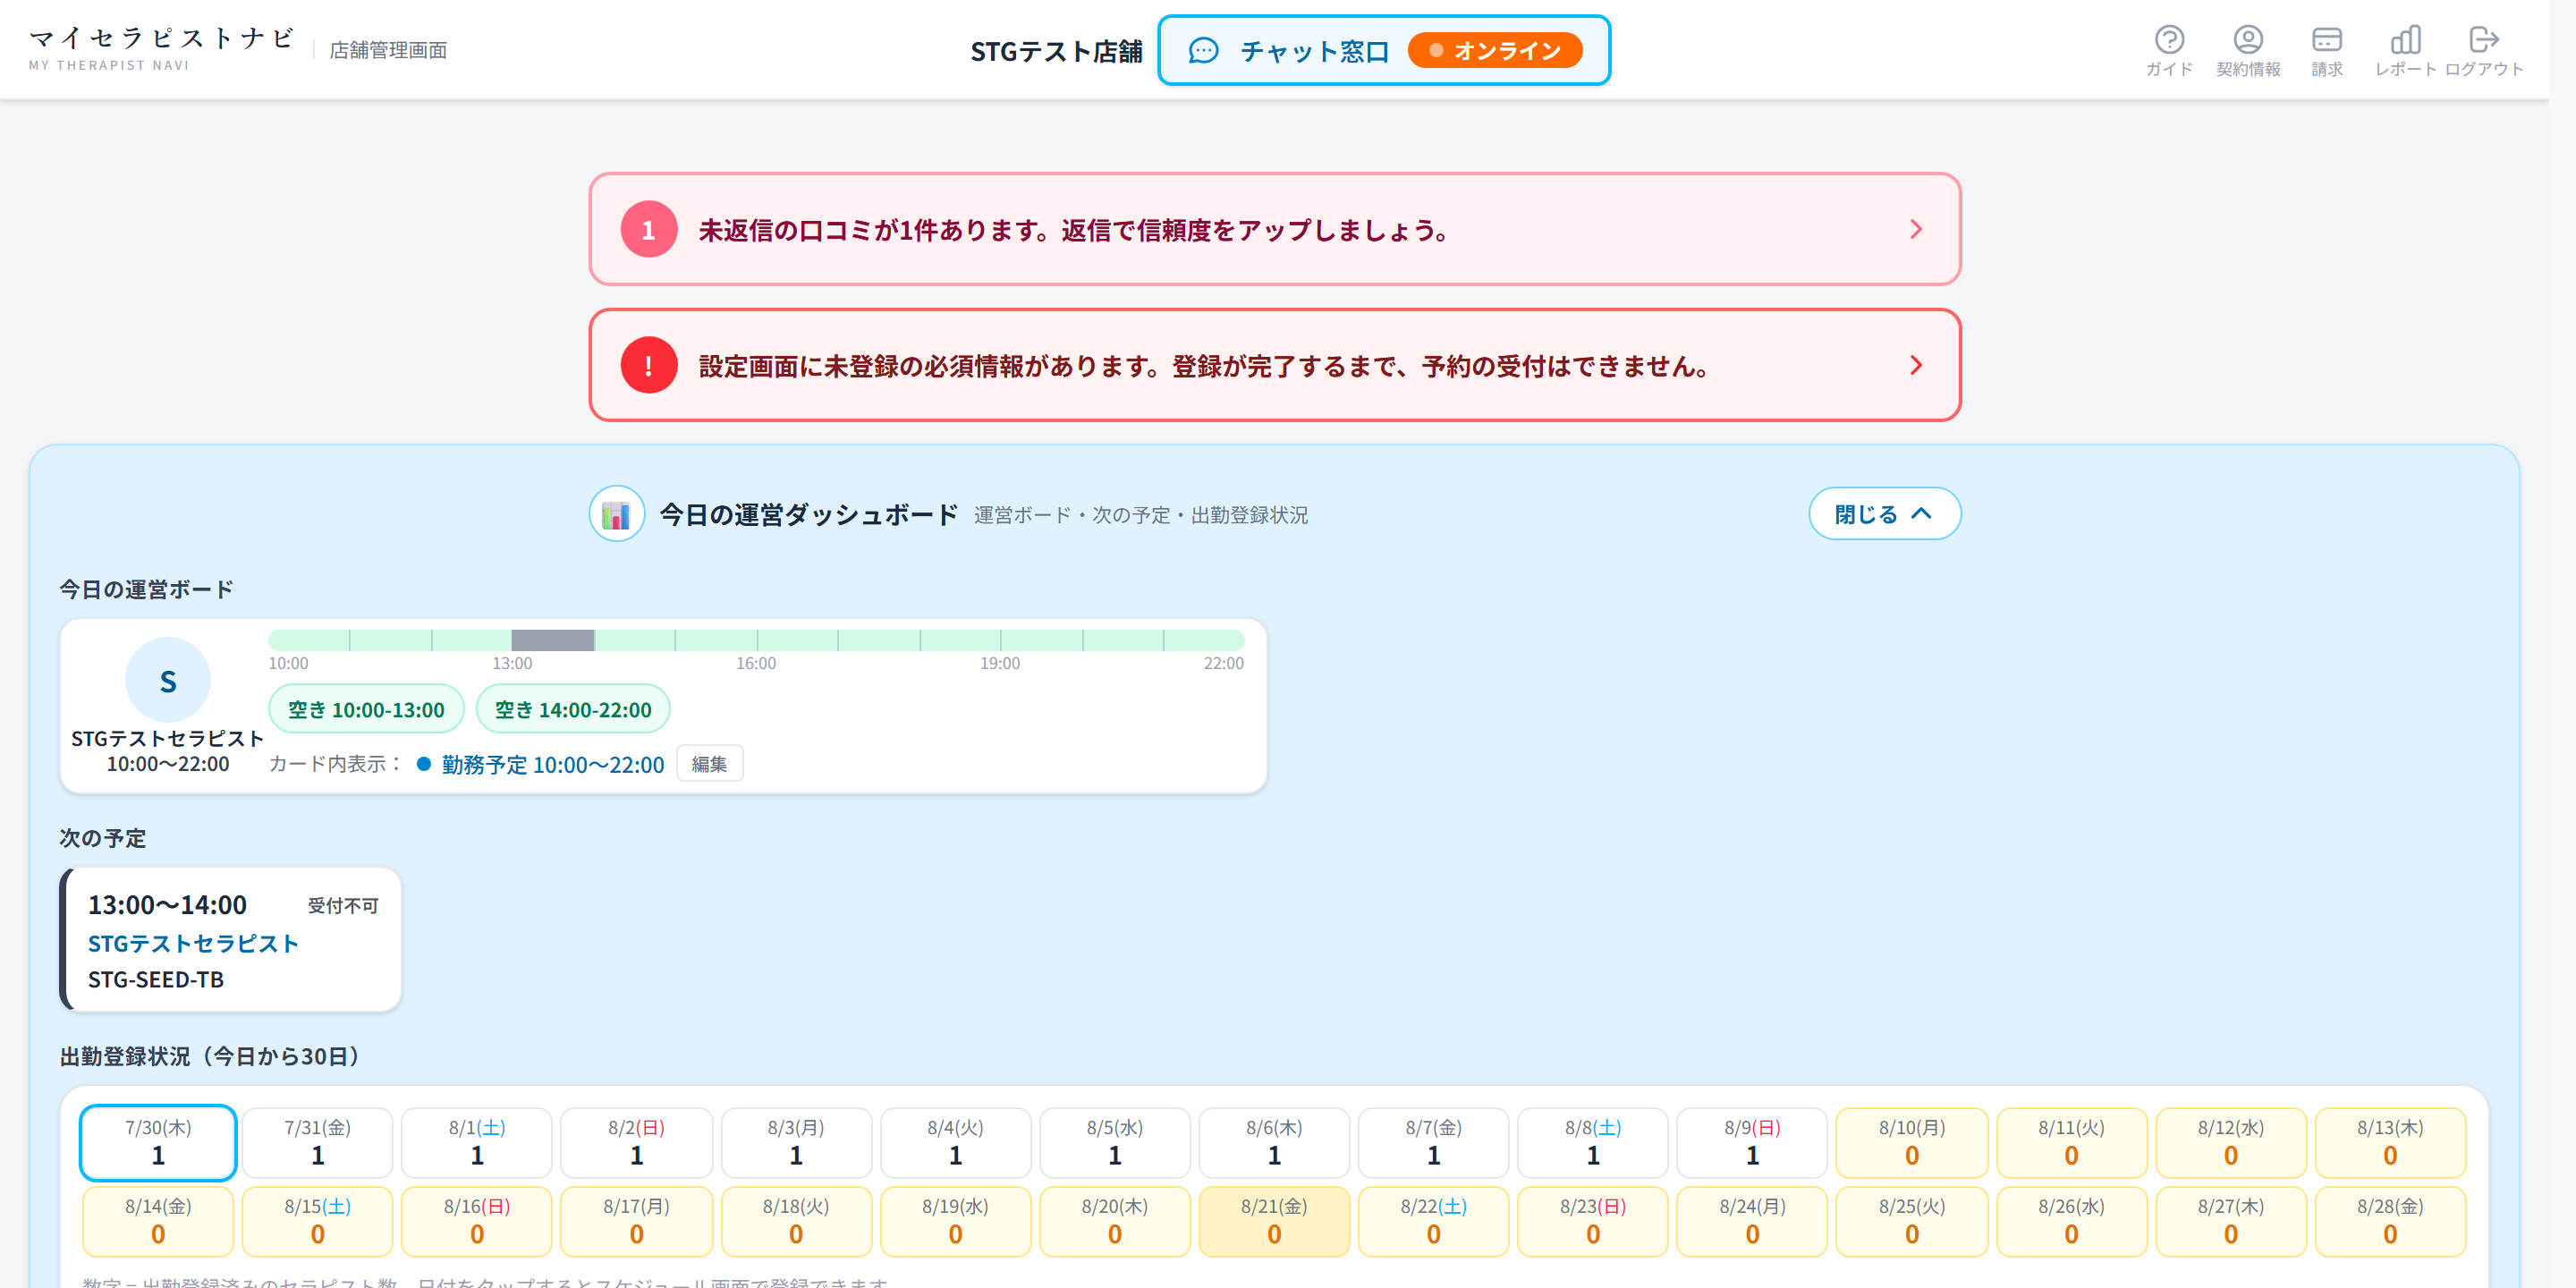Select the 8/19(水) date cell

pos(955,1221)
